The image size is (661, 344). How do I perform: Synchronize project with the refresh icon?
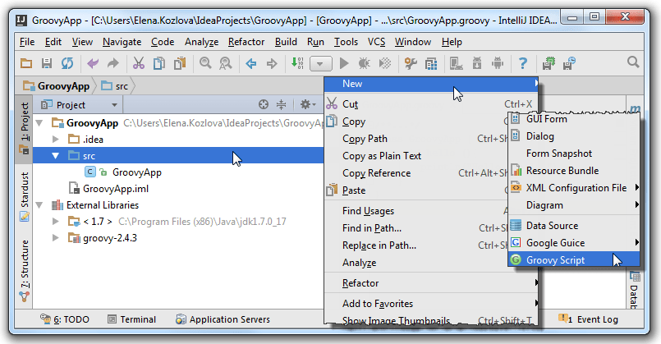pos(67,64)
